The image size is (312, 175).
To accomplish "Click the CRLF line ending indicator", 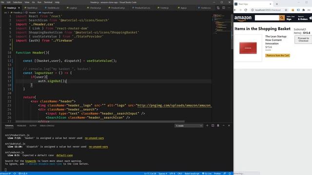I will (180, 174).
